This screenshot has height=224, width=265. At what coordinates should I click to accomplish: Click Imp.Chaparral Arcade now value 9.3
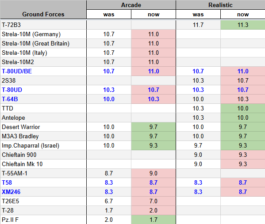pos(154,145)
